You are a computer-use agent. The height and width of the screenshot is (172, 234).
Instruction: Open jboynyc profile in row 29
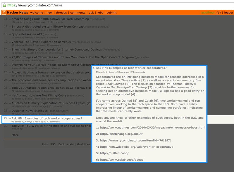click(x=28, y=122)
